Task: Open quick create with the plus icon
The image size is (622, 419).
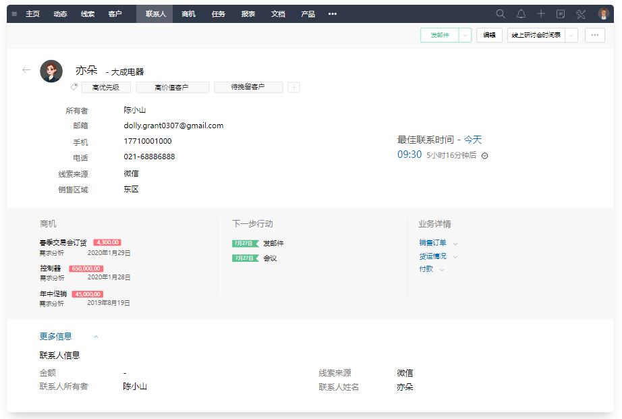Action: pos(540,13)
